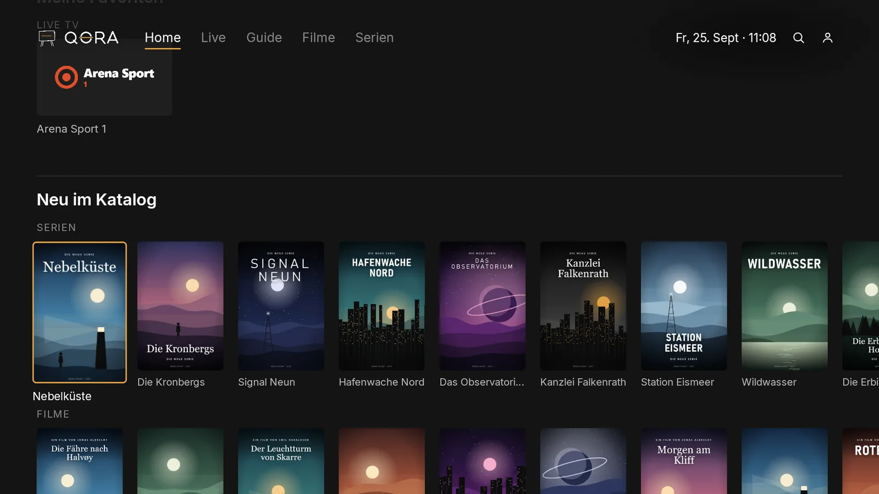Open the Signal Neun poster
This screenshot has height=494, width=879.
coord(281,306)
